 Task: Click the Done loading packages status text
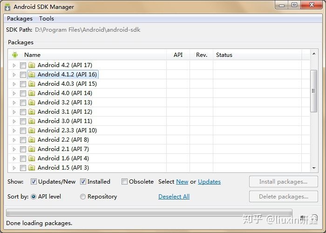pos(39,223)
